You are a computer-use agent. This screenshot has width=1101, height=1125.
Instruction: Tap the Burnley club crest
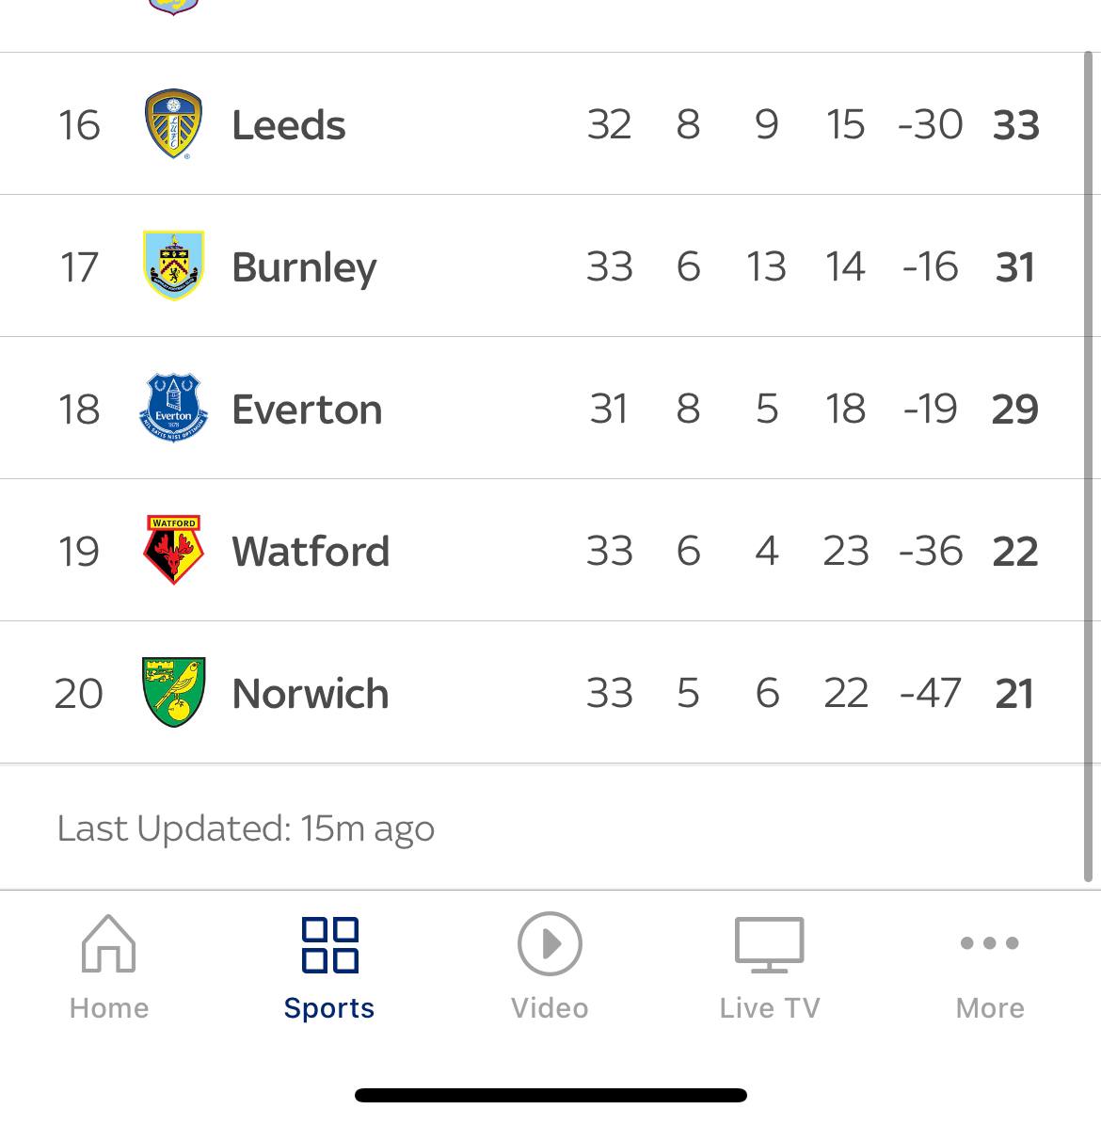coord(173,265)
